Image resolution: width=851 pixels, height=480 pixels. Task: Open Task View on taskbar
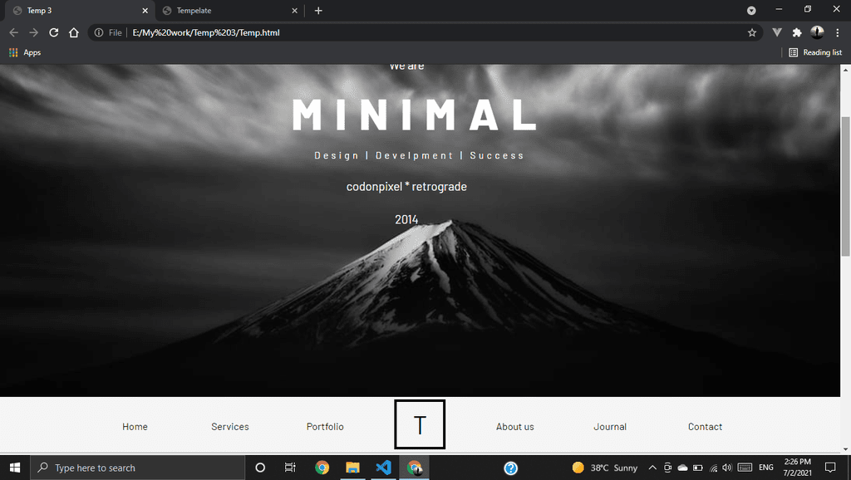click(290, 468)
